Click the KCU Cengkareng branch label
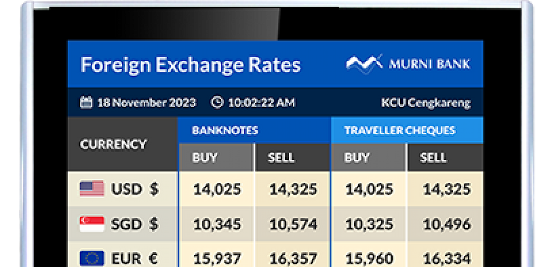This screenshot has width=552, height=267. tap(426, 103)
